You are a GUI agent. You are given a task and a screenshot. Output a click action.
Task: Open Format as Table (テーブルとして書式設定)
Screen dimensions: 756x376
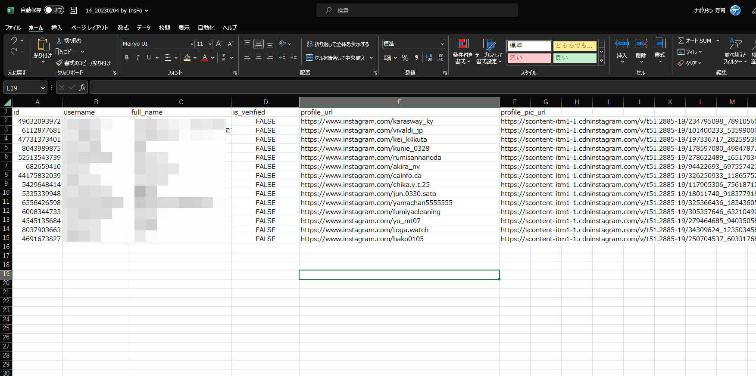pos(489,51)
